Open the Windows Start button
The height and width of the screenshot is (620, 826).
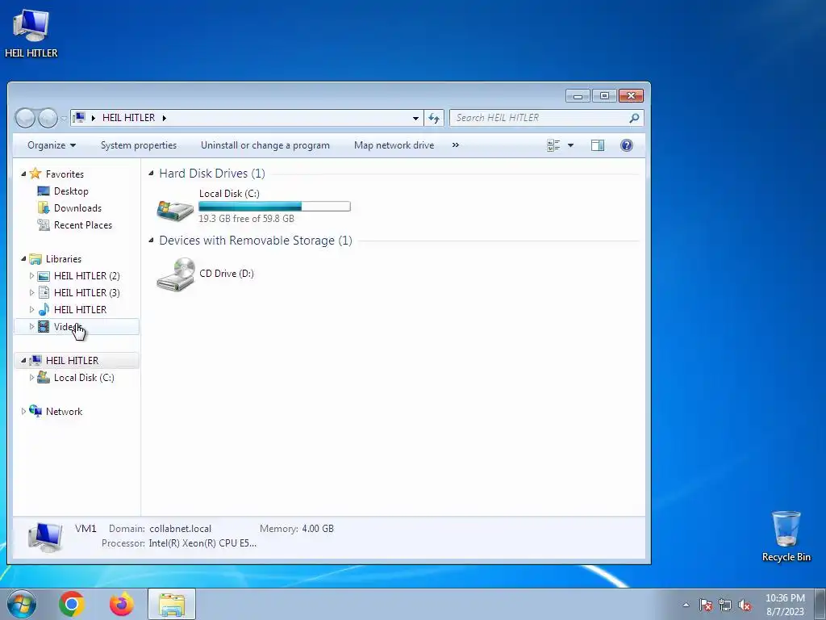(21, 604)
